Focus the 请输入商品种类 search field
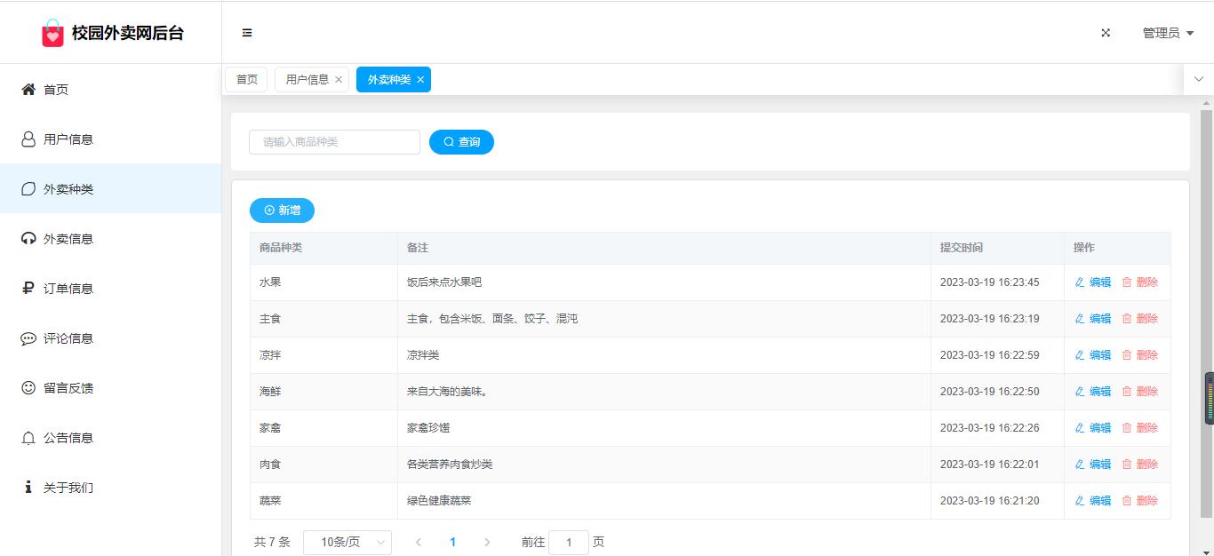 (x=334, y=142)
